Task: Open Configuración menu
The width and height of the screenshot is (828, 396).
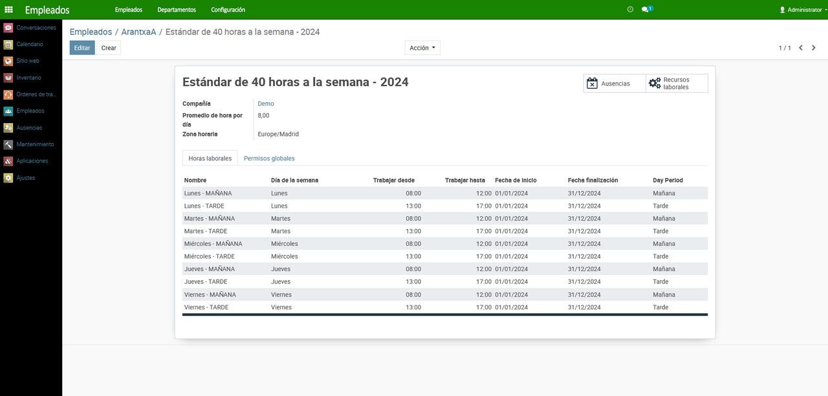Action: pyautogui.click(x=228, y=10)
